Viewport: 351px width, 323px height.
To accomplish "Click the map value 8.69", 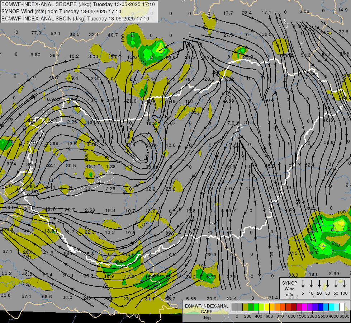I will (x=334, y=274).
